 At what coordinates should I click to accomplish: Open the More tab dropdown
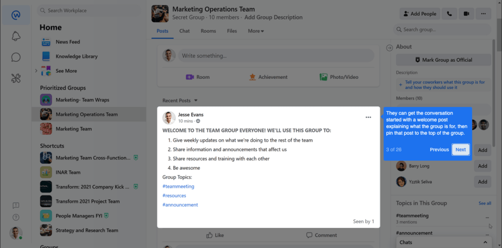coord(256,31)
